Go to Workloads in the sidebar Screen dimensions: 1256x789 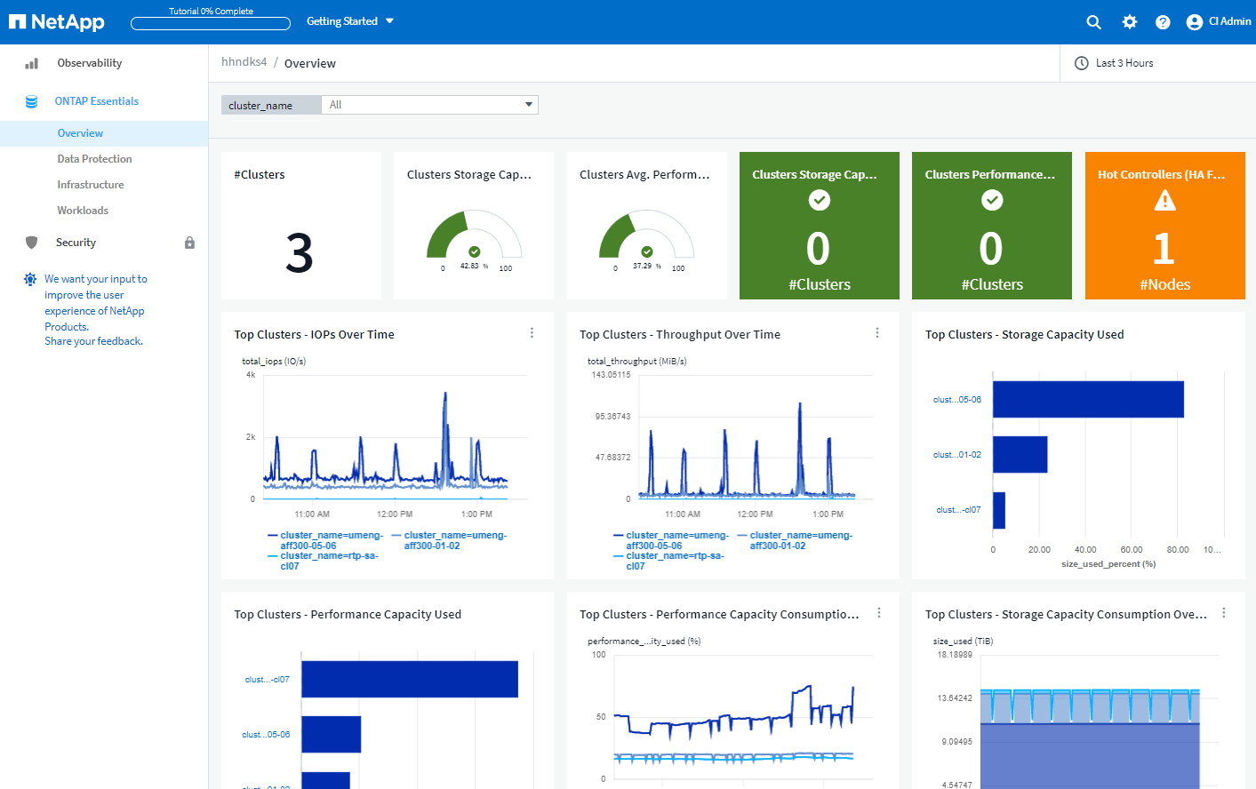point(83,211)
